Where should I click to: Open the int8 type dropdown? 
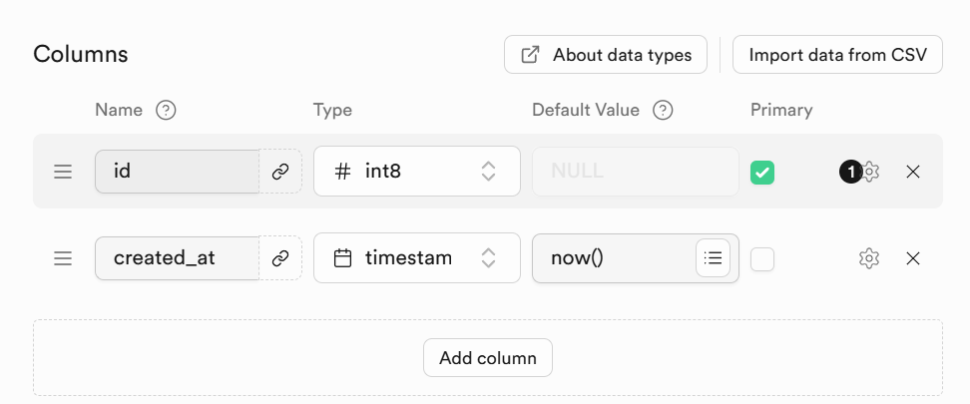[416, 172]
